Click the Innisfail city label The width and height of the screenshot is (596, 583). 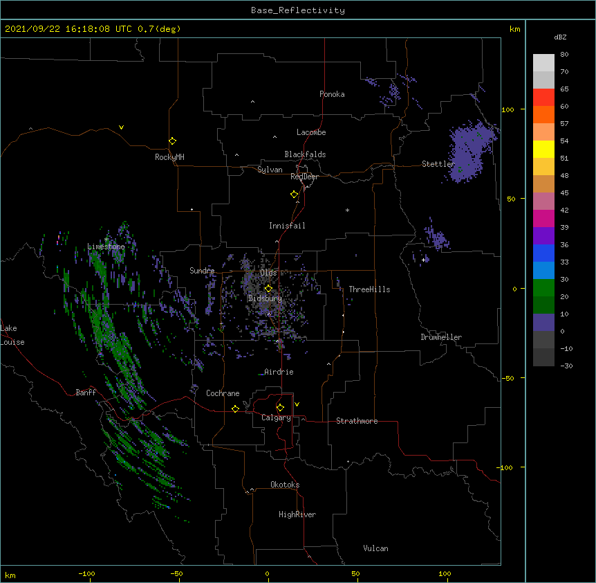[x=287, y=226]
